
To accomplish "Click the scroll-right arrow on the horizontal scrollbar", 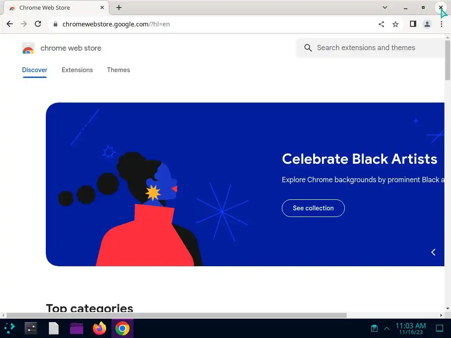I will click(441, 315).
